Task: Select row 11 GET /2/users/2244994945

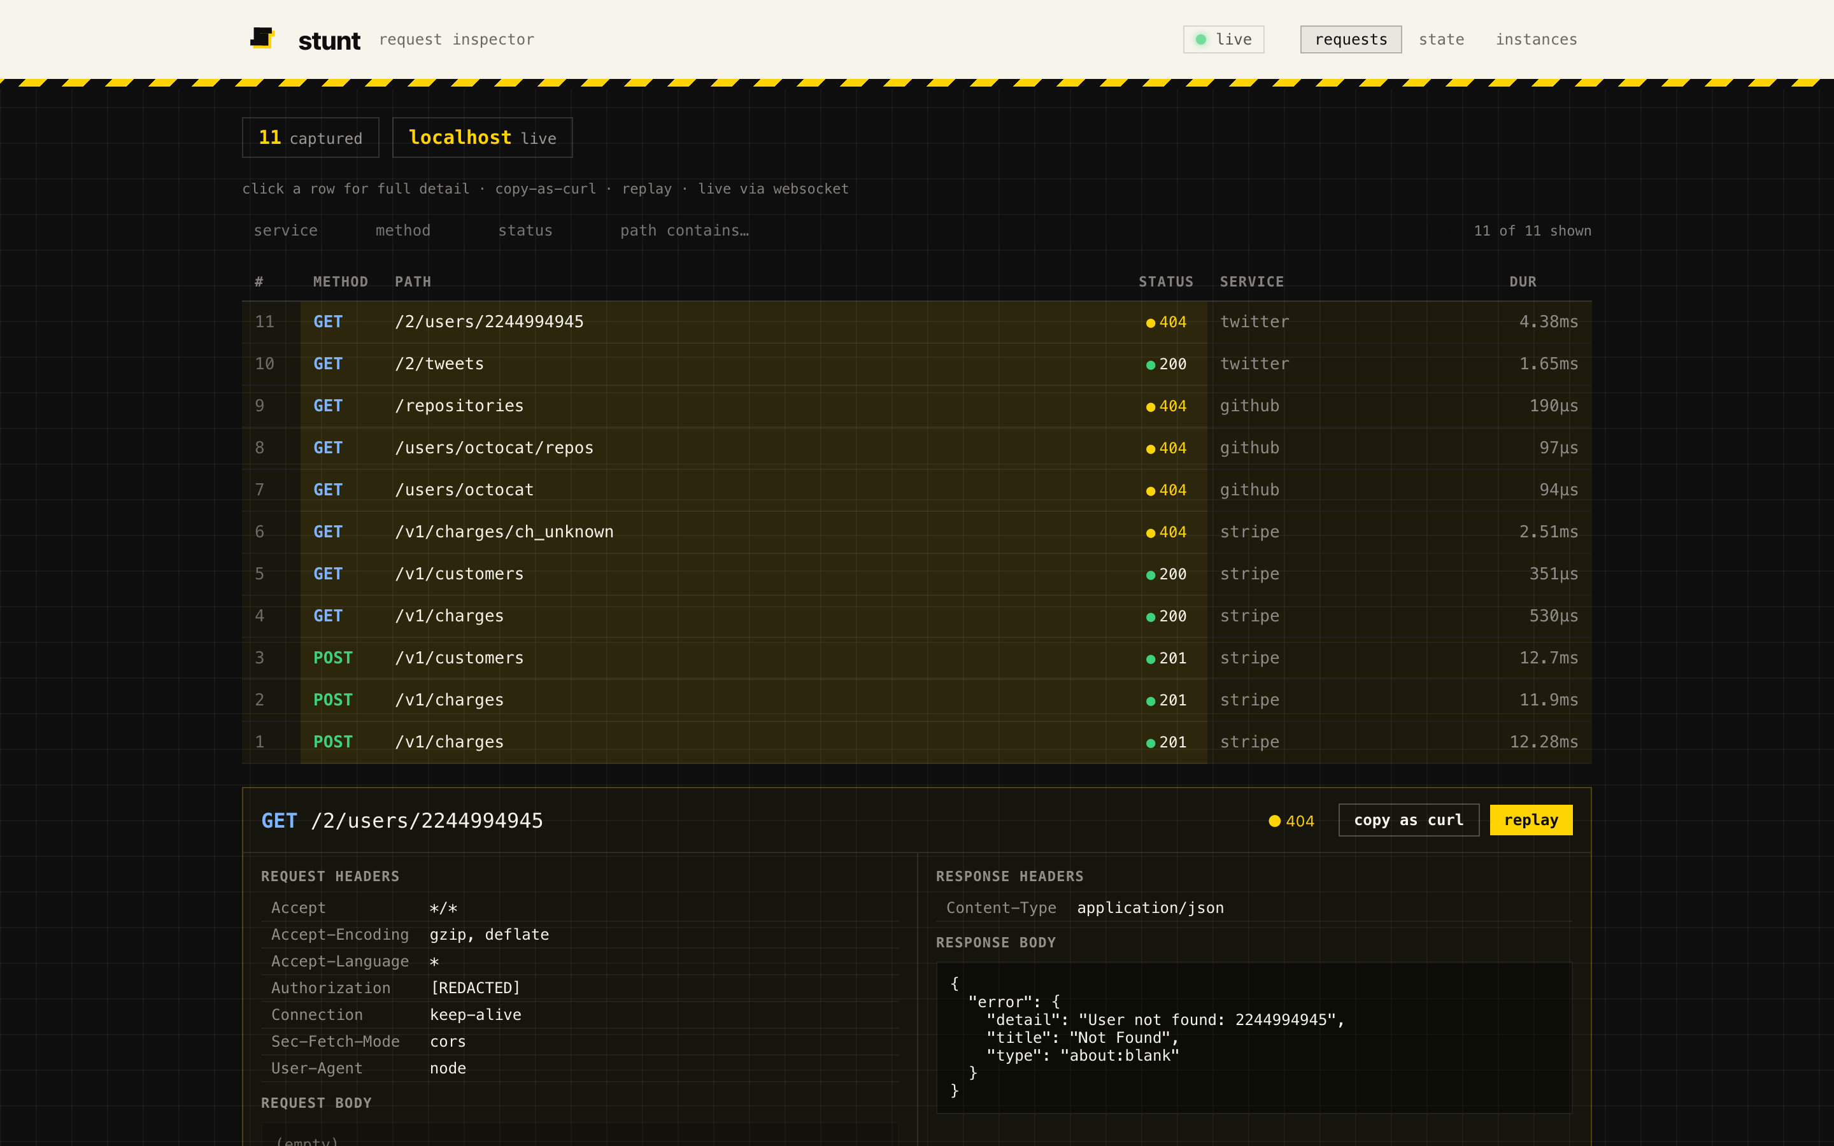Action: (x=916, y=322)
